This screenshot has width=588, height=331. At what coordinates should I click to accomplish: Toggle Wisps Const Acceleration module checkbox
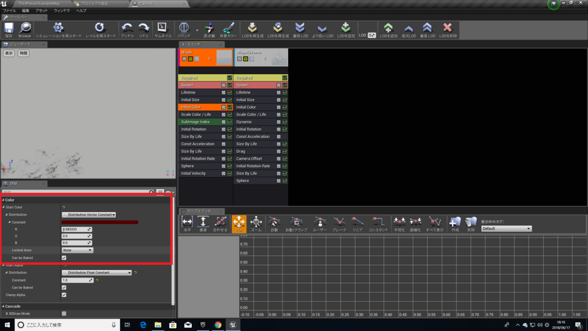[223, 144]
